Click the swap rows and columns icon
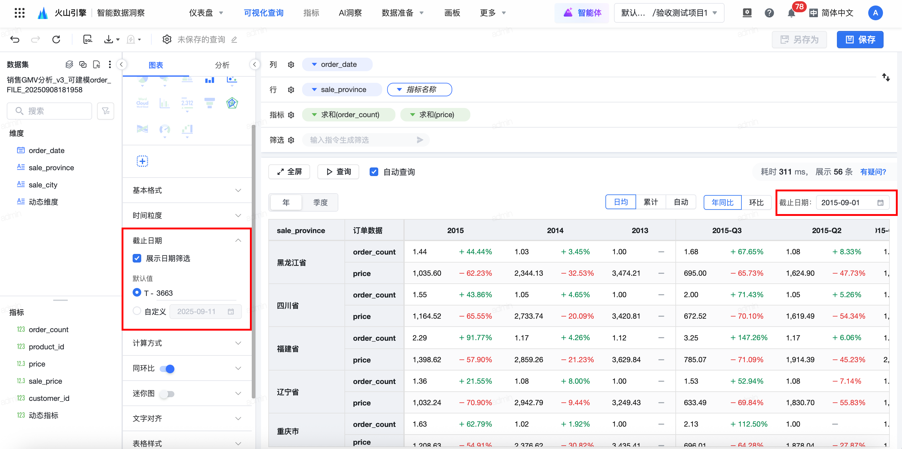Image resolution: width=902 pixels, height=449 pixels. [885, 77]
